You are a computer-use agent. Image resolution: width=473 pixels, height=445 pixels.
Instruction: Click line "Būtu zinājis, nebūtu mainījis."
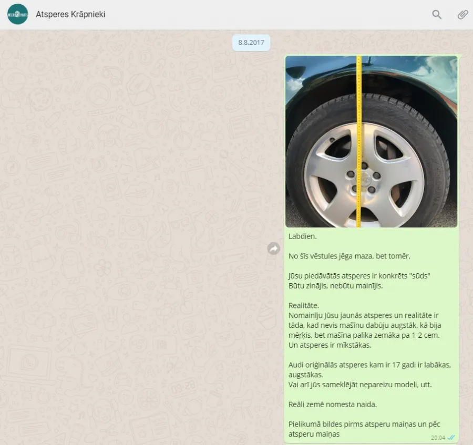pyautogui.click(x=335, y=285)
